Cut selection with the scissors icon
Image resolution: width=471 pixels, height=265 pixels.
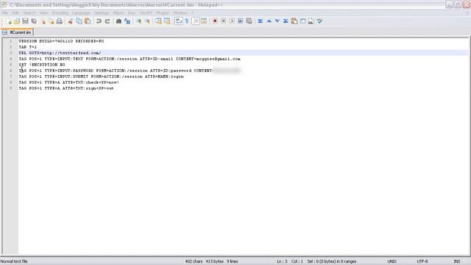(71, 21)
